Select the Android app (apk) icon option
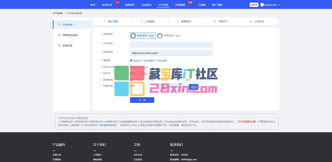This screenshot has width=332, height=162. [133, 35]
